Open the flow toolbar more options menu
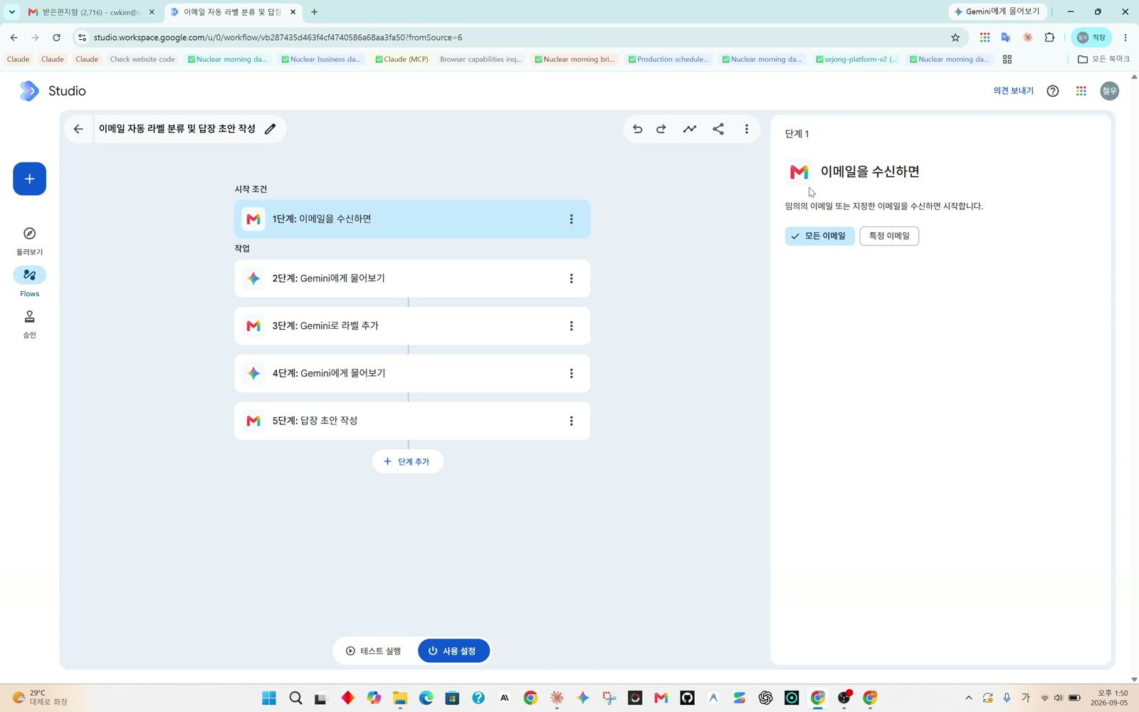The image size is (1139, 712). (x=746, y=129)
